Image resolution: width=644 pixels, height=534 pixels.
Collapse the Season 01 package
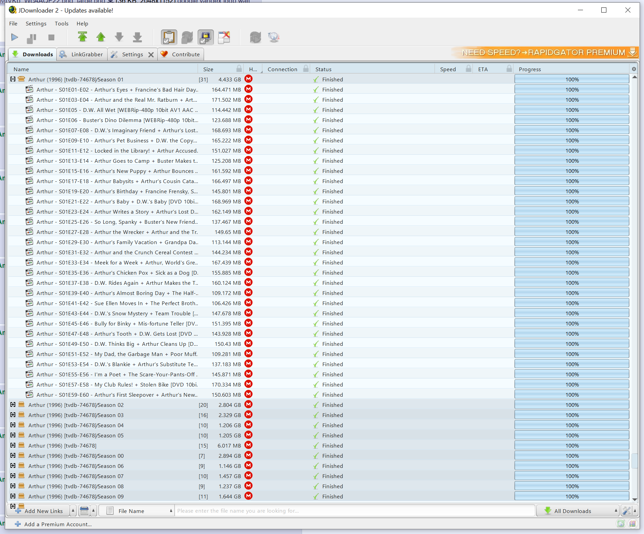coord(13,79)
